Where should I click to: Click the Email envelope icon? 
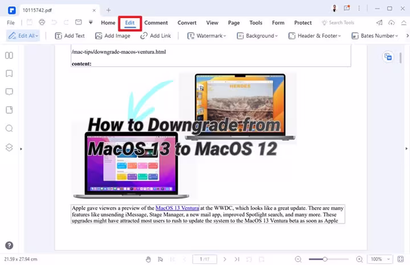79,22
